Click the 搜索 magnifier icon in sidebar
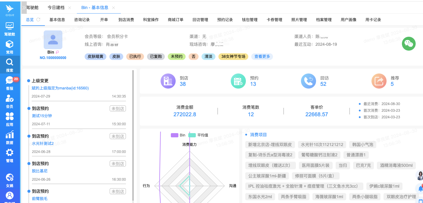This screenshot has width=423, height=203. 10,62
